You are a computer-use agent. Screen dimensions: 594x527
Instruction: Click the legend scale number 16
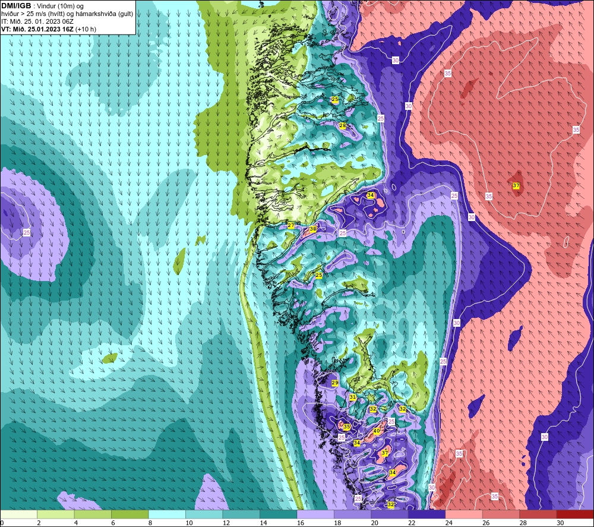pos(301,523)
